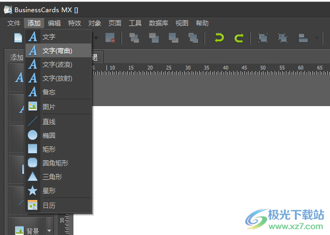
Task: Open the 工具 menu
Action: click(135, 23)
